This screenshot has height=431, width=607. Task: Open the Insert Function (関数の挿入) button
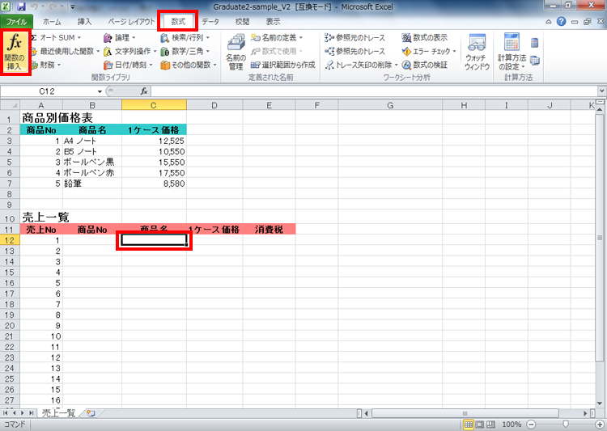(x=15, y=53)
